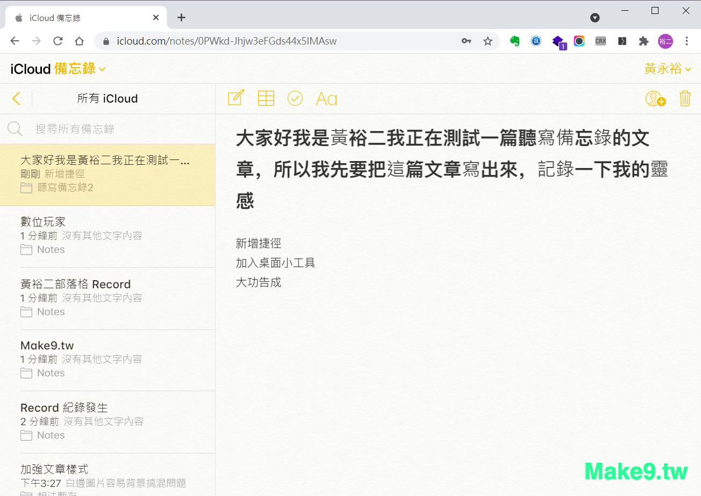The width and height of the screenshot is (701, 496).
Task: Go back to folders with yellow chevron
Action: pyautogui.click(x=16, y=98)
